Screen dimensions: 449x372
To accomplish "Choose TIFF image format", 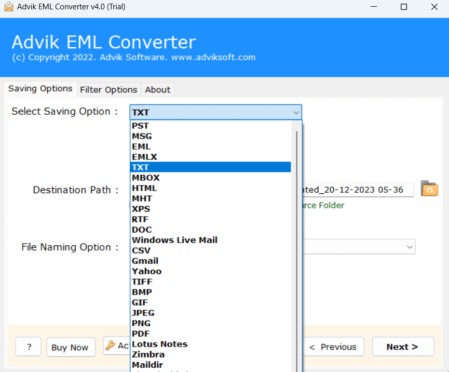I will point(210,282).
